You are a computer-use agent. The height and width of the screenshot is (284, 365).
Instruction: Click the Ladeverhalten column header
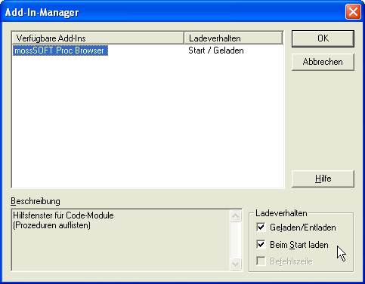(x=234, y=38)
